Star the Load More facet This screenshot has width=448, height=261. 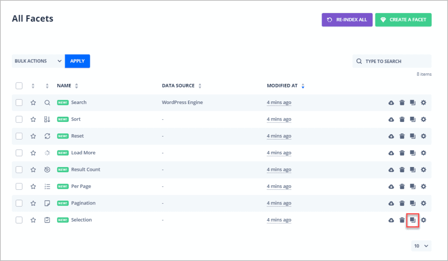coord(33,153)
